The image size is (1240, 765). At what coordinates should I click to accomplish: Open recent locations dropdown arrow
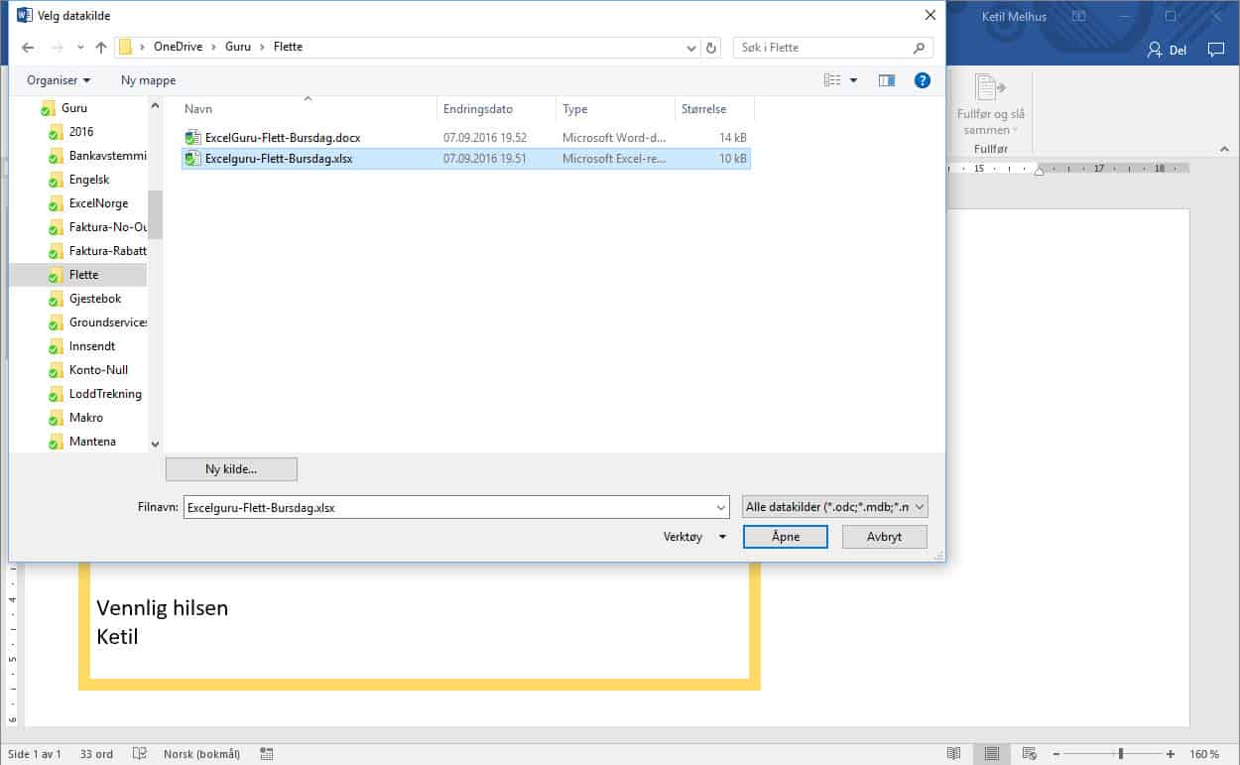80,48
